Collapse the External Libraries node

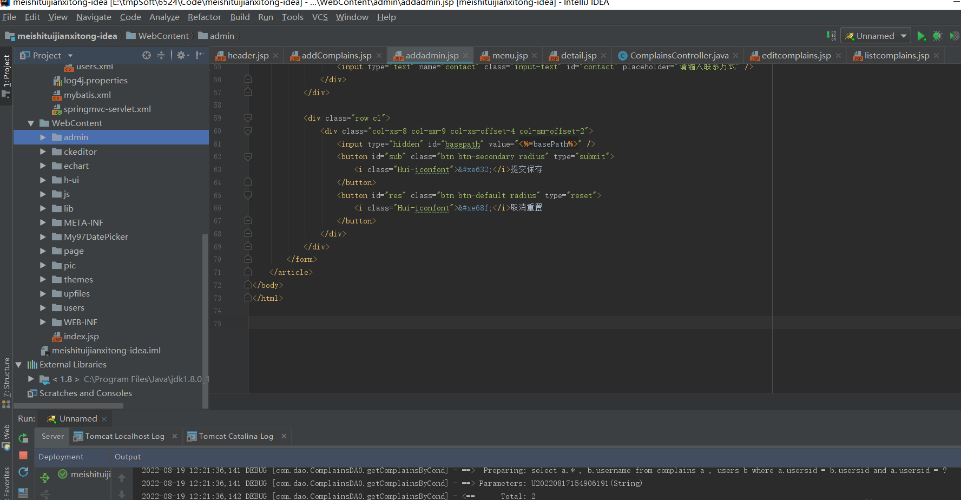coord(18,364)
